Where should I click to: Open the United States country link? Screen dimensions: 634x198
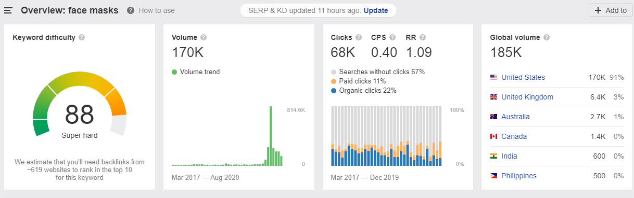click(x=523, y=77)
